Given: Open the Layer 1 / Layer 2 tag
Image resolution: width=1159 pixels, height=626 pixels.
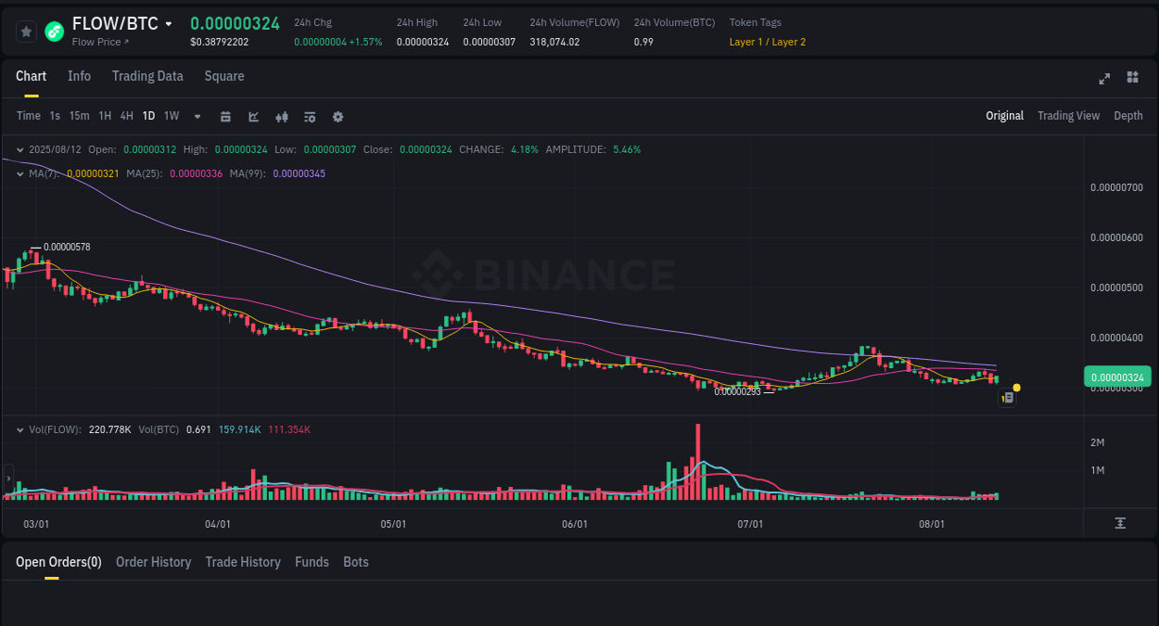Looking at the screenshot, I should (768, 42).
